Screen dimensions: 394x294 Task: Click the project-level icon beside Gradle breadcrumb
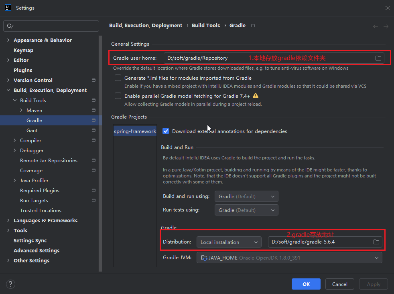[253, 26]
